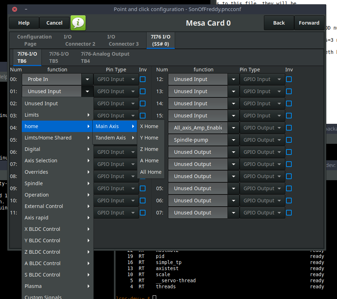Viewport: 337px width, 299px height.
Task: Invert the All_axis_Amp_Enable output checkbox
Action: click(x=289, y=128)
